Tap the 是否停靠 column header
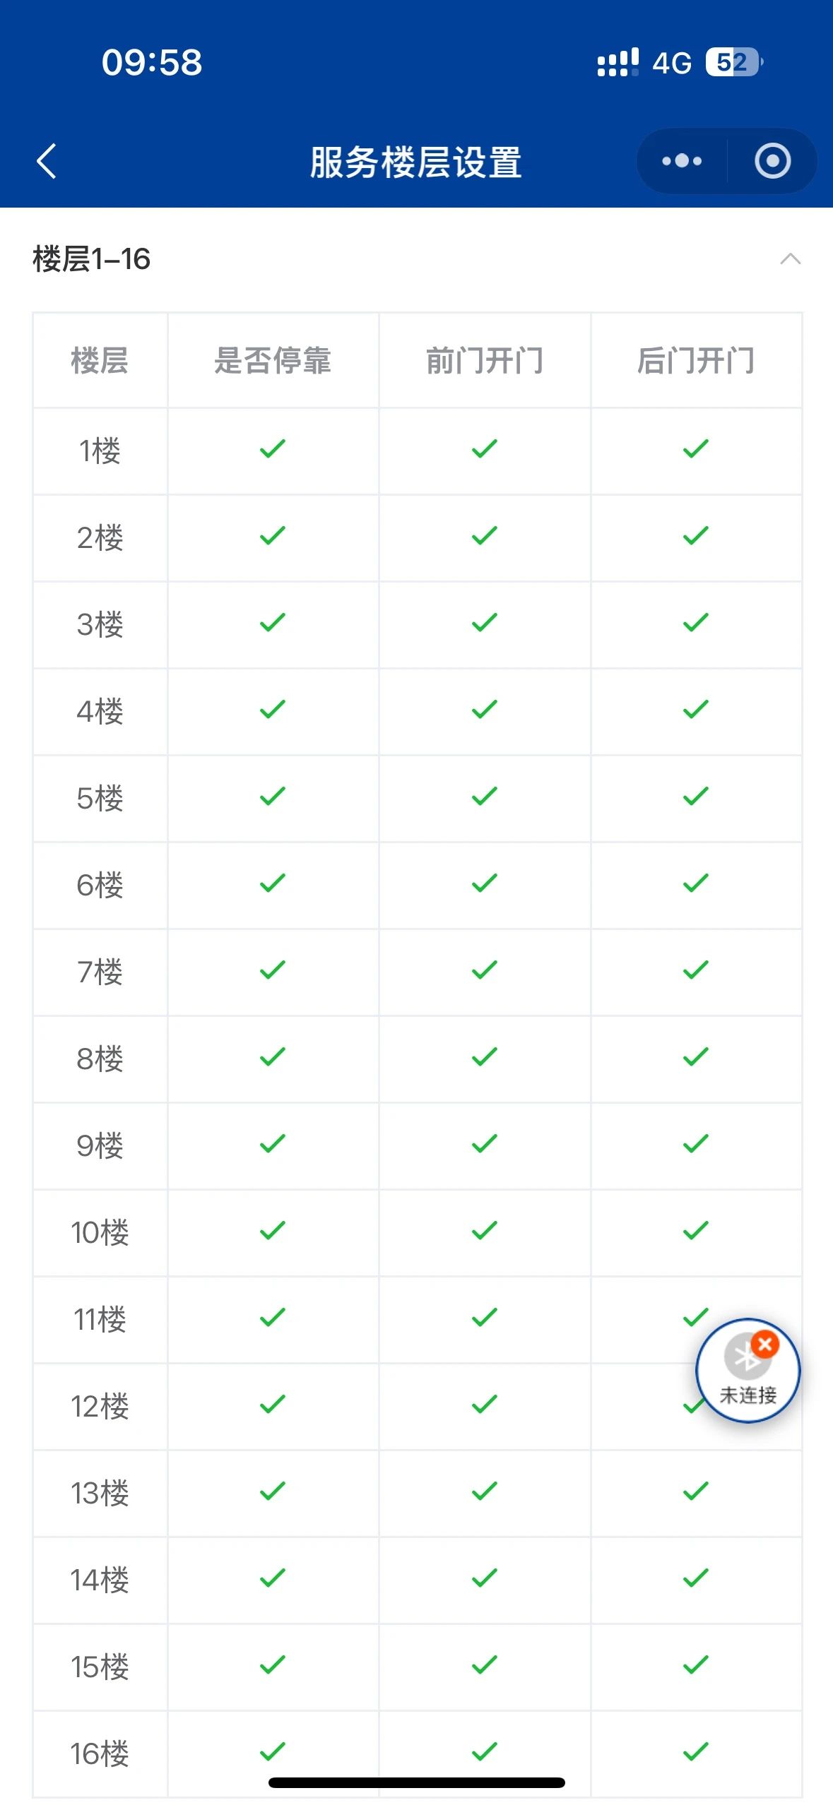Viewport: 833px width, 1805px height. [x=273, y=360]
